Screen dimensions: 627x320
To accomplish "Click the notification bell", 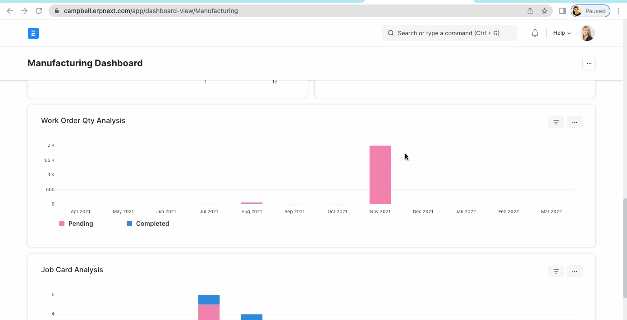I will 535,32.
